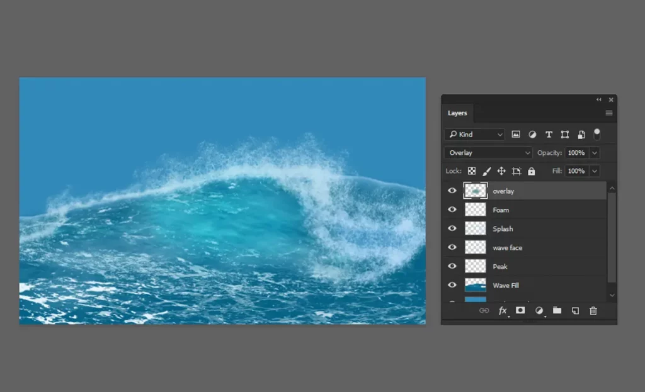The height and width of the screenshot is (392, 645).
Task: Open the layer styles (fx) menu
Action: coord(503,310)
